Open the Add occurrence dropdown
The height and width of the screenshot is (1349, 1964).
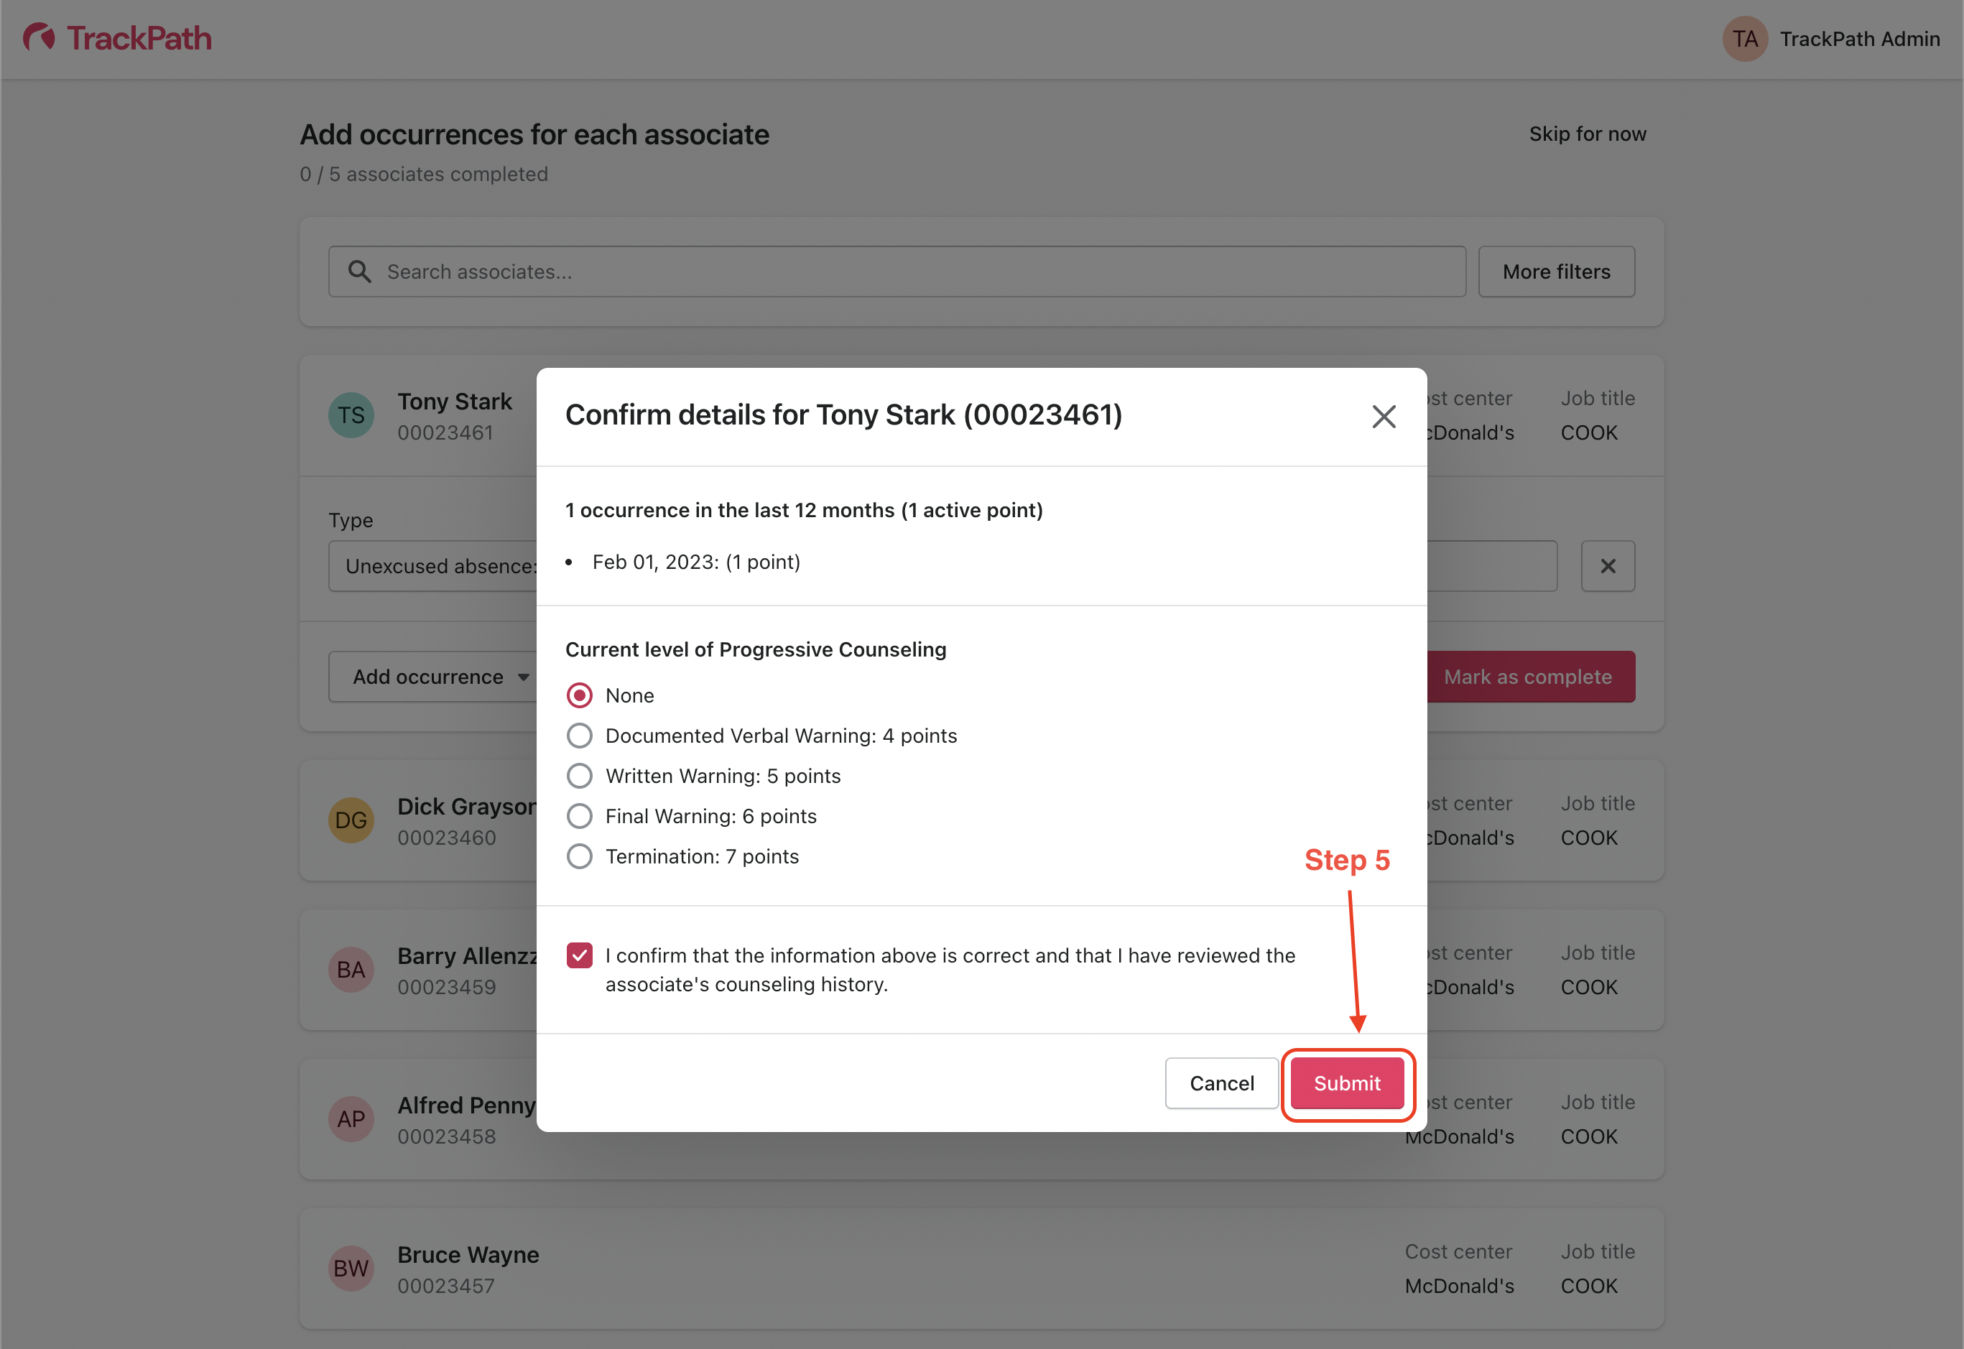(x=432, y=677)
